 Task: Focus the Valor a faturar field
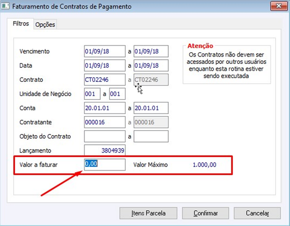click(105, 165)
